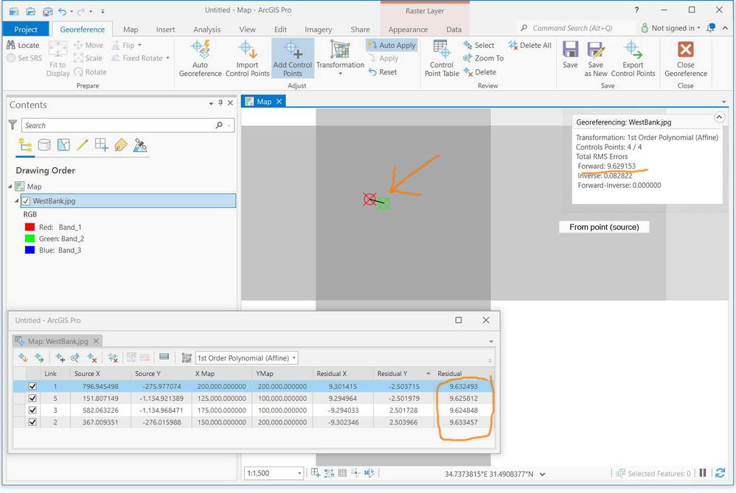736x493 pixels.
Task: Select List By Snapping icon
Action: tap(101, 145)
